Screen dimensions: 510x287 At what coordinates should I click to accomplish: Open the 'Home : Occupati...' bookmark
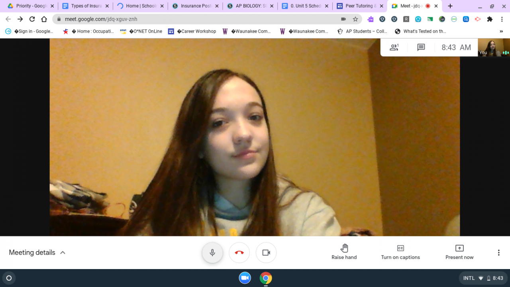click(x=88, y=31)
